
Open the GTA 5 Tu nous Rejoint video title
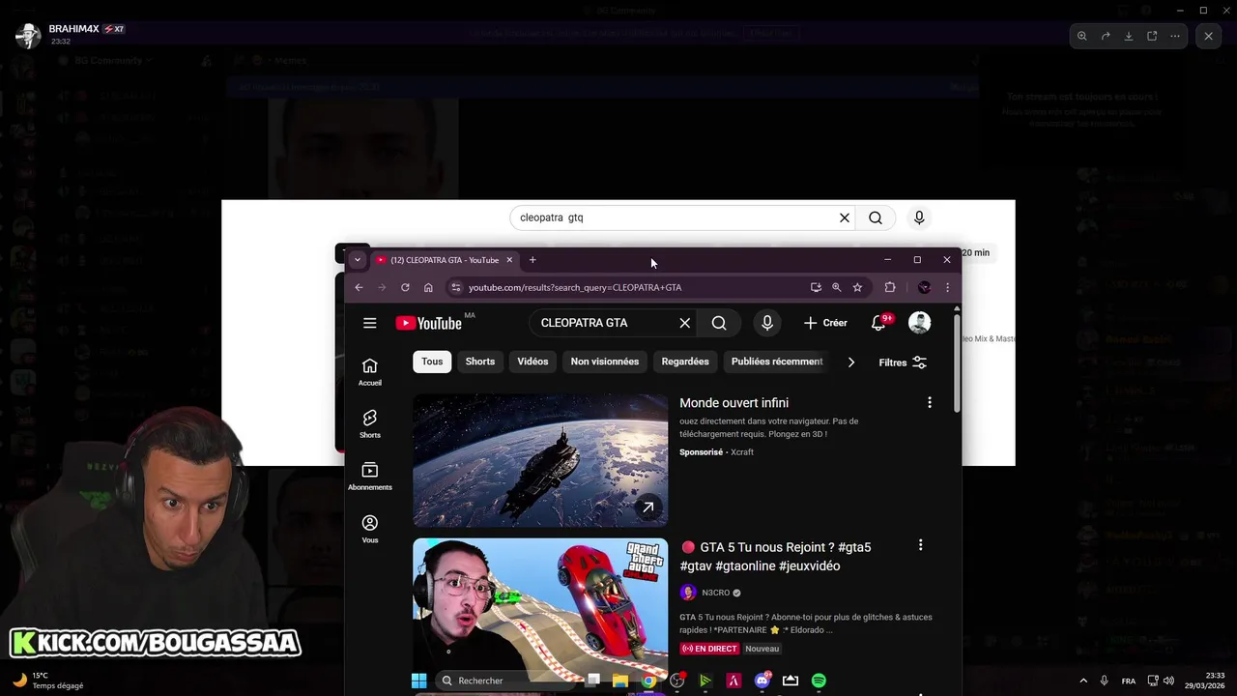775,556
